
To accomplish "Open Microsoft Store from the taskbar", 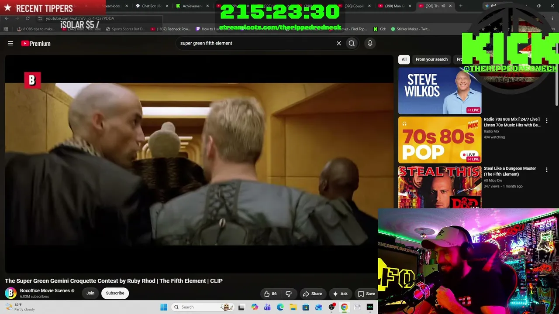I will (x=306, y=307).
